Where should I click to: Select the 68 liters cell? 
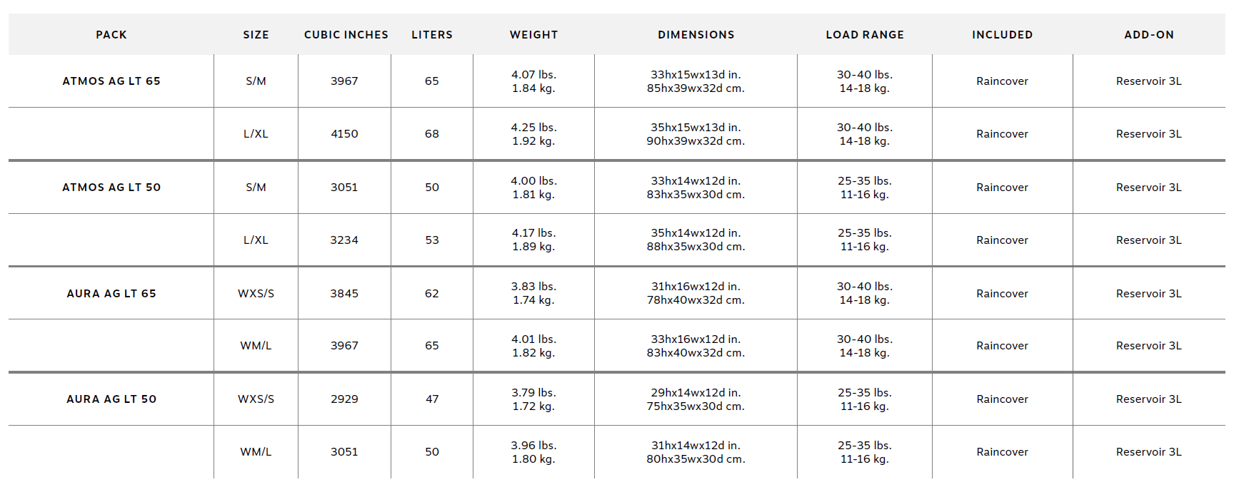tap(432, 134)
